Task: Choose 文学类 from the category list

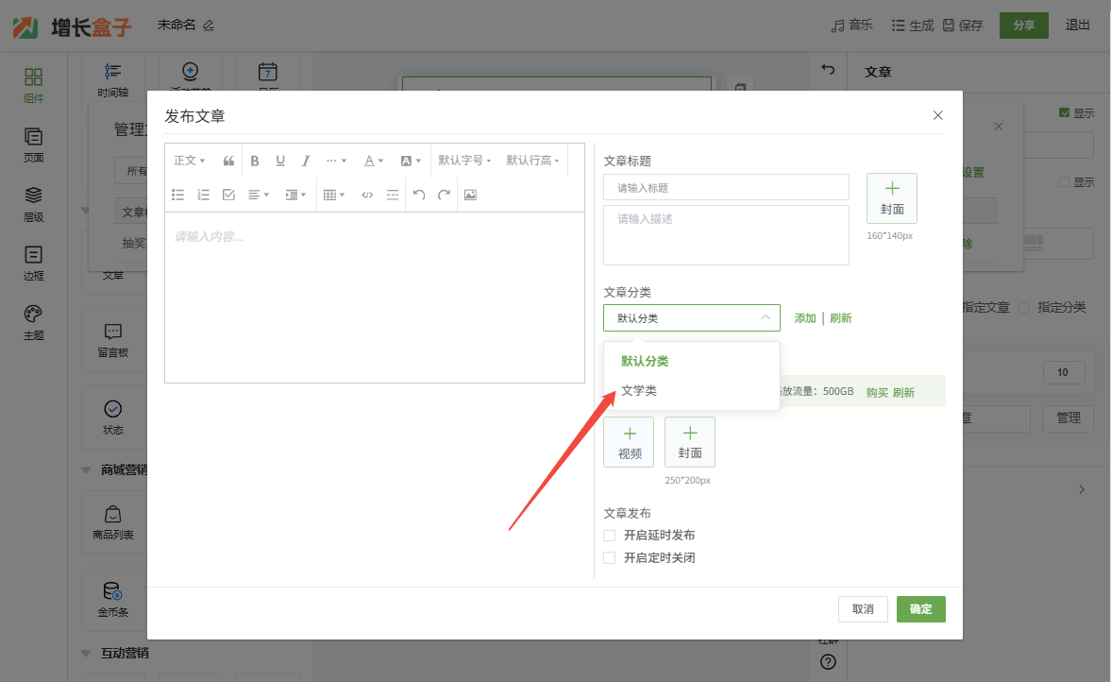Action: (x=639, y=390)
